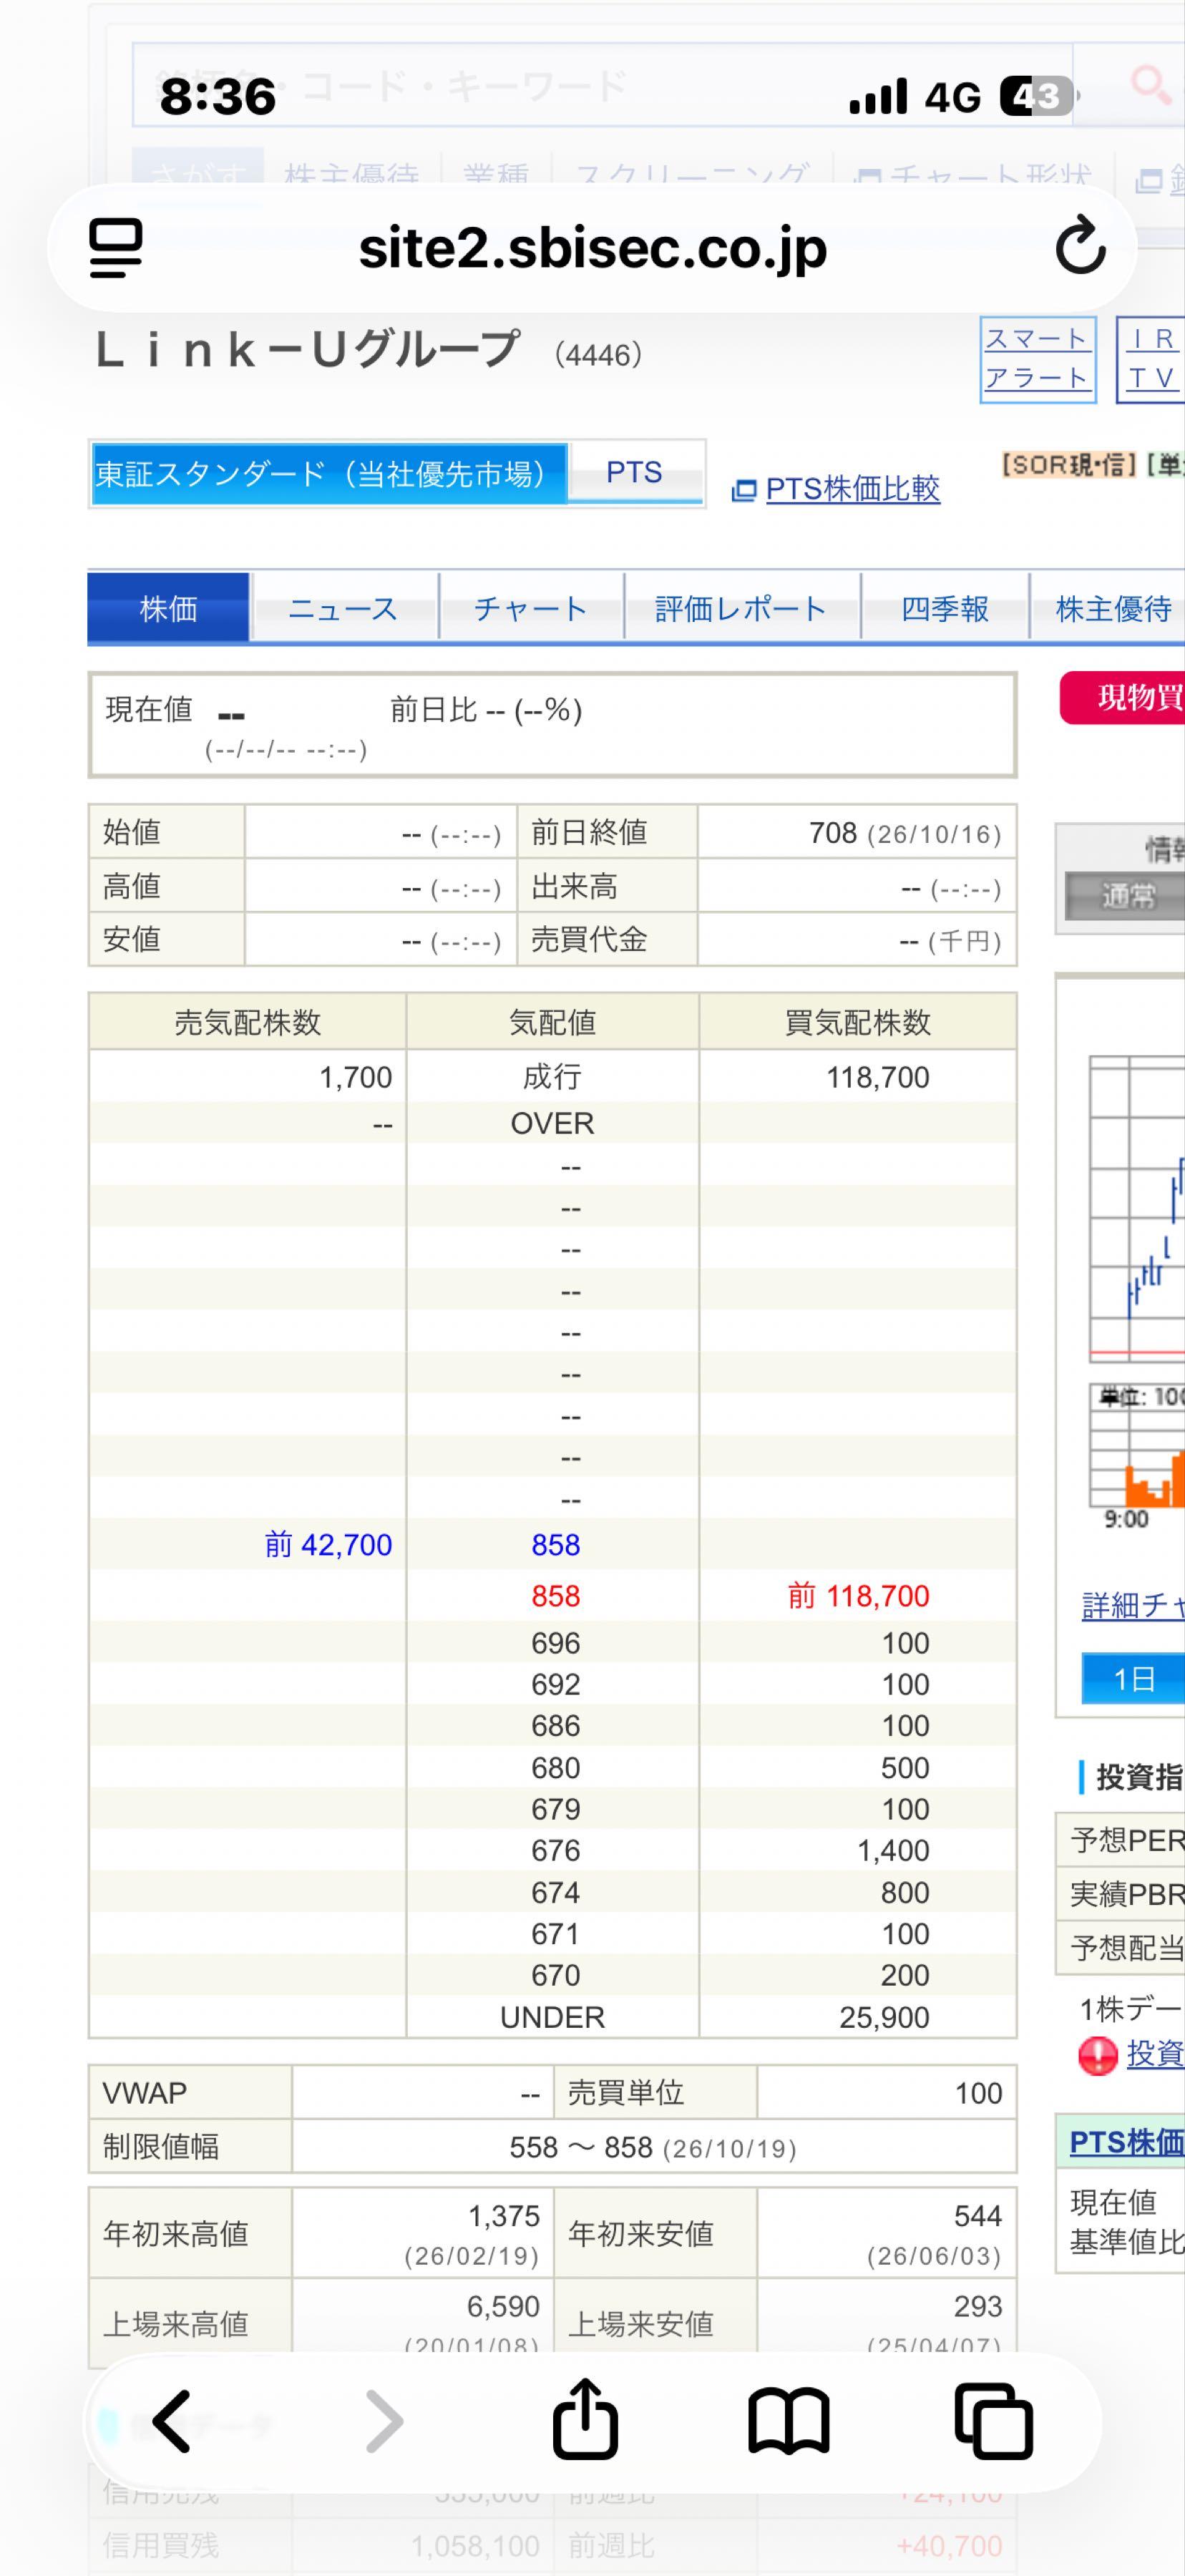This screenshot has width=1185, height=2576.
Task: Click the red 858 bid price
Action: (555, 1596)
